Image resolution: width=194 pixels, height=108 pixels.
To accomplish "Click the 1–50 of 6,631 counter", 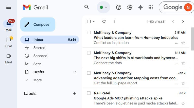I will click(x=156, y=22).
